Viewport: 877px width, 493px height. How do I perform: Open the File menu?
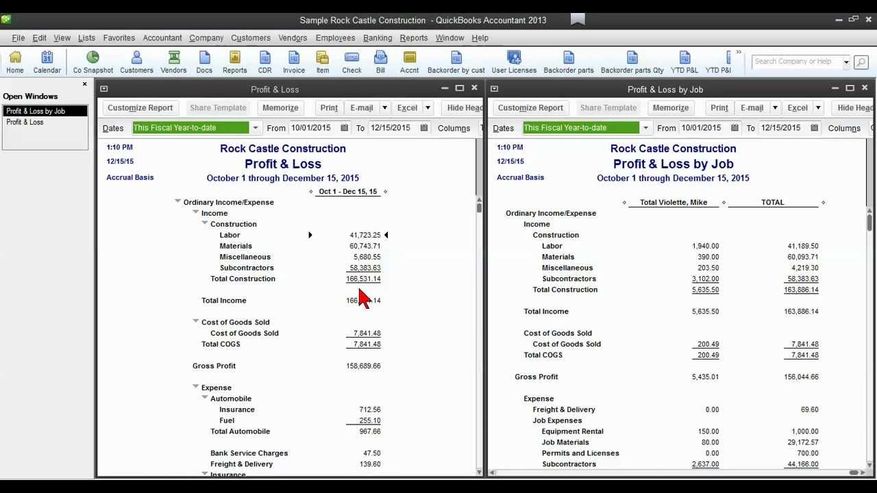tap(18, 38)
